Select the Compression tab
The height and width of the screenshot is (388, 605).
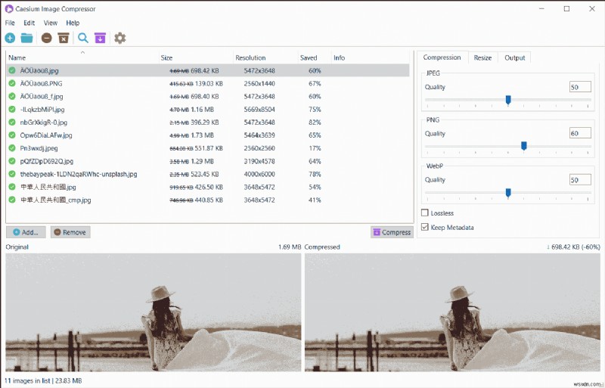(442, 57)
